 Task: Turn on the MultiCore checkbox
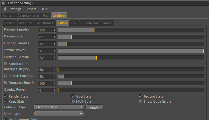click(x=73, y=101)
